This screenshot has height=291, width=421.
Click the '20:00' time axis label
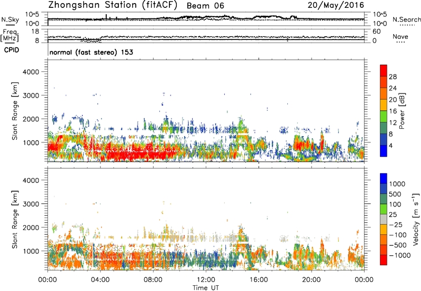[x=311, y=280]
